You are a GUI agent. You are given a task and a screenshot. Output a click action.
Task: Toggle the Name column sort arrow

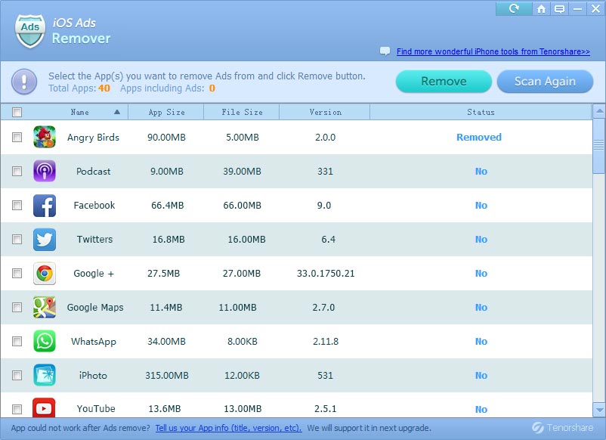pyautogui.click(x=117, y=113)
